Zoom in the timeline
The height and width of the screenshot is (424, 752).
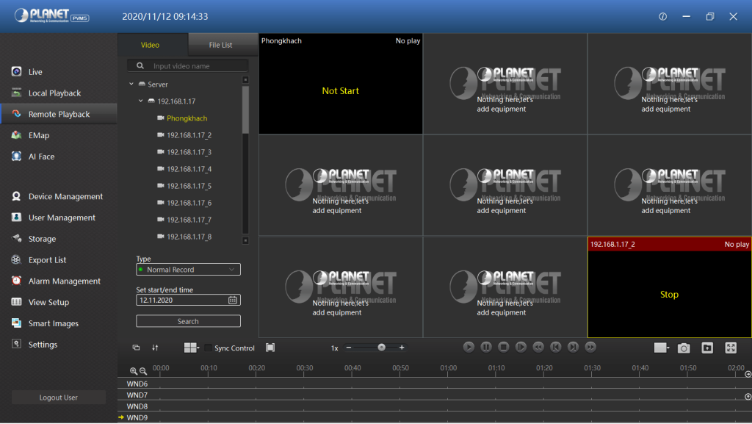pyautogui.click(x=134, y=371)
